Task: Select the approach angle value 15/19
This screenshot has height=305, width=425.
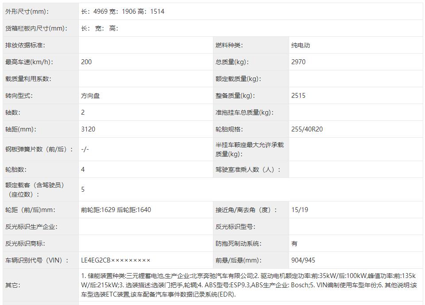Action: (x=300, y=209)
